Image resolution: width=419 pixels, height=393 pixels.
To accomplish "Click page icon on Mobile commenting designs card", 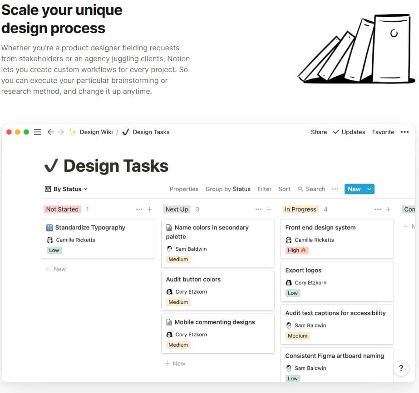I will point(169,322).
